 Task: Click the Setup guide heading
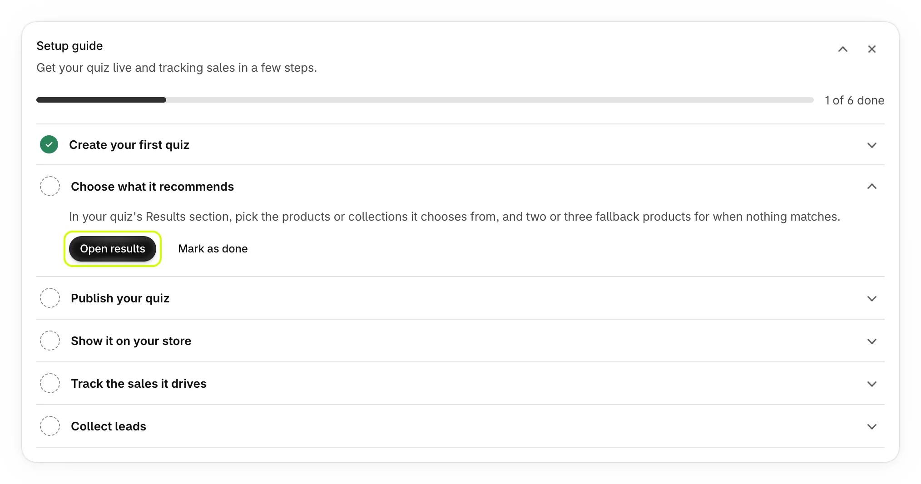click(69, 46)
